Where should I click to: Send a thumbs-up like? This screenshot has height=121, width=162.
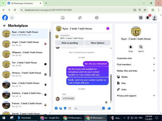(109, 108)
